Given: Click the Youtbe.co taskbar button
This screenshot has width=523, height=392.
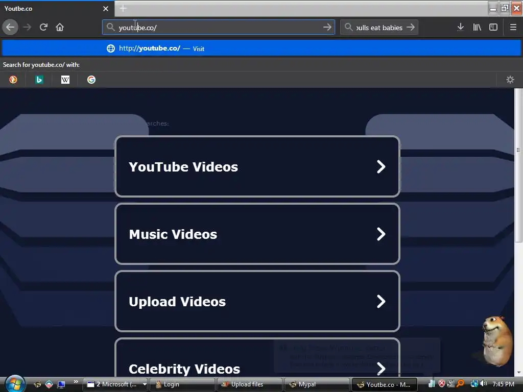Looking at the screenshot, I should point(385,384).
